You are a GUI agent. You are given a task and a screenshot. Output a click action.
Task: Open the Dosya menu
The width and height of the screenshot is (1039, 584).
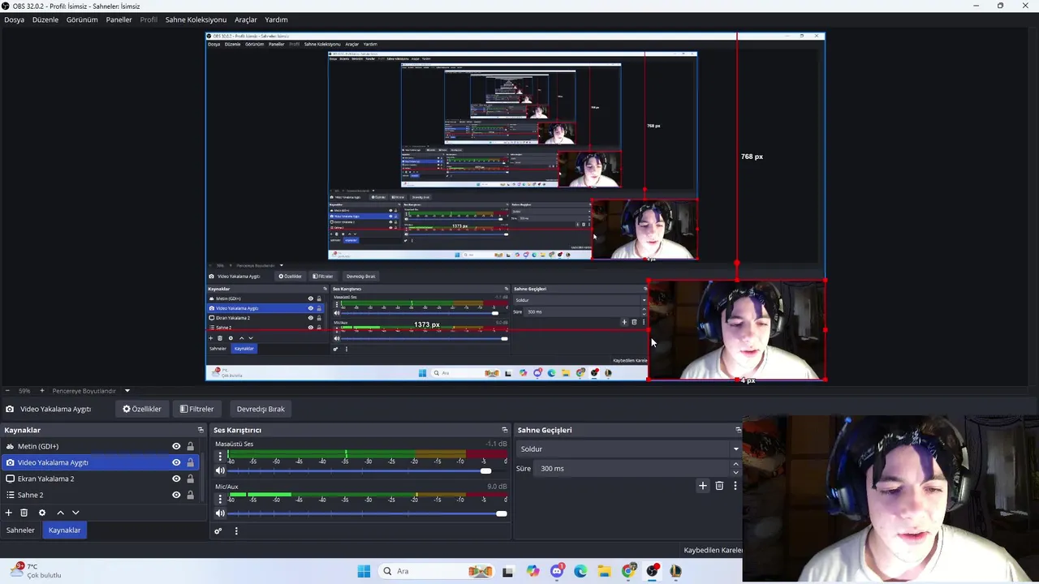click(14, 19)
